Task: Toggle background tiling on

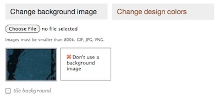Action: [x=8, y=91]
